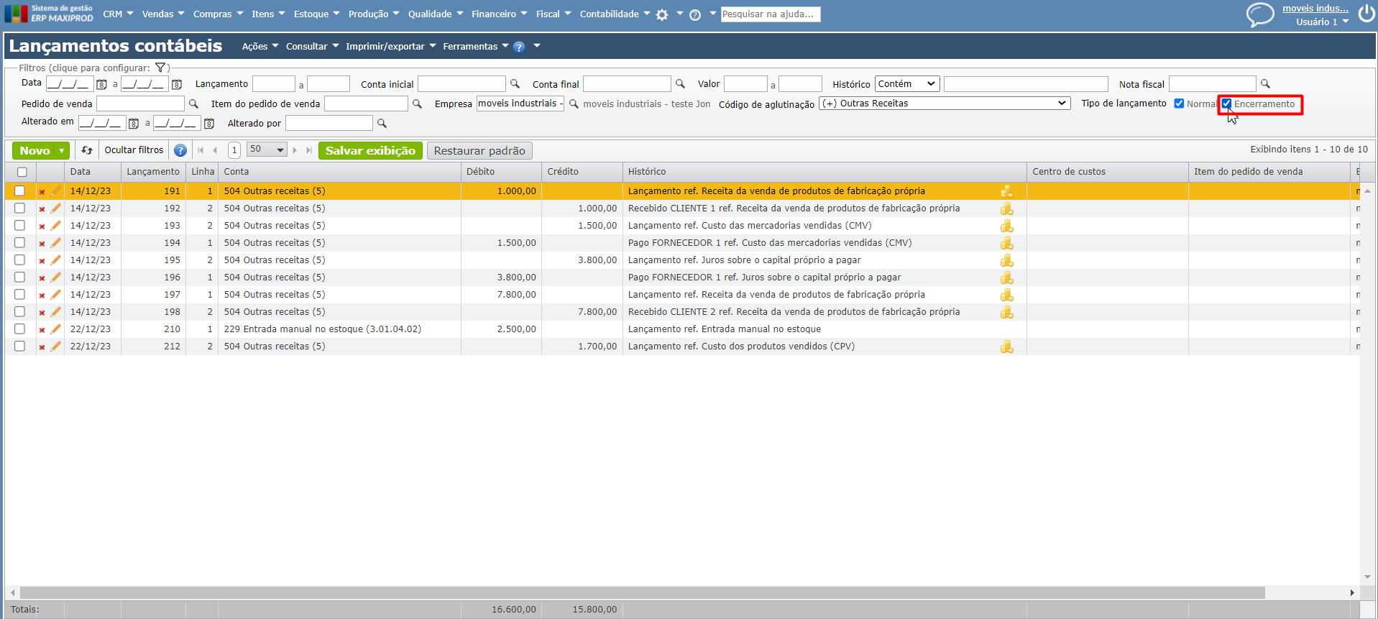1378x619 pixels.
Task: Click the filter funnel configure icon
Action: click(x=160, y=68)
